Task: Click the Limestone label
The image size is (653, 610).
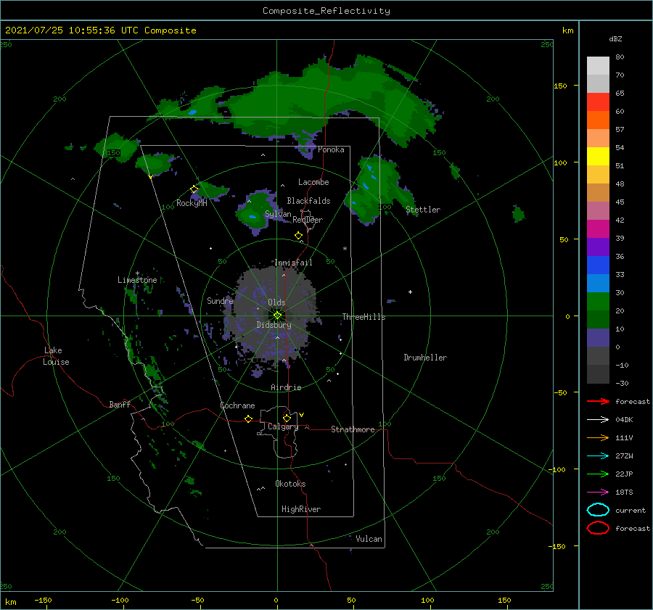Action: pos(137,280)
